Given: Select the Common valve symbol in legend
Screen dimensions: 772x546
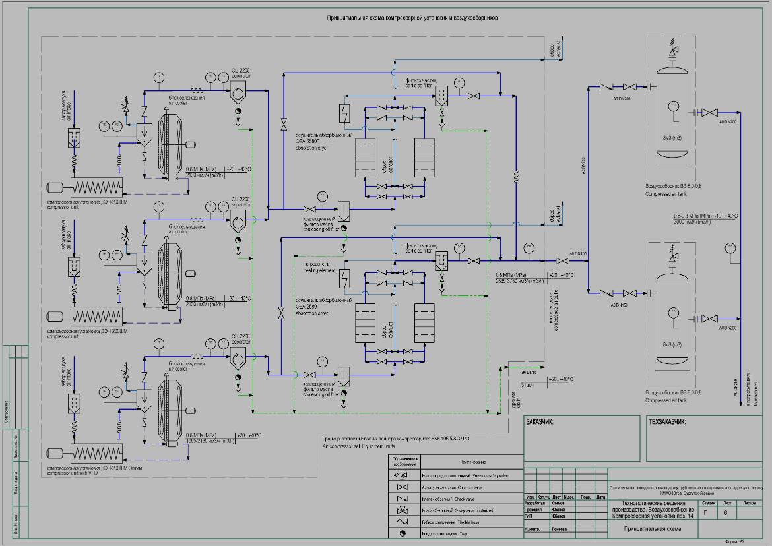Looking at the screenshot, I should click(x=403, y=487).
